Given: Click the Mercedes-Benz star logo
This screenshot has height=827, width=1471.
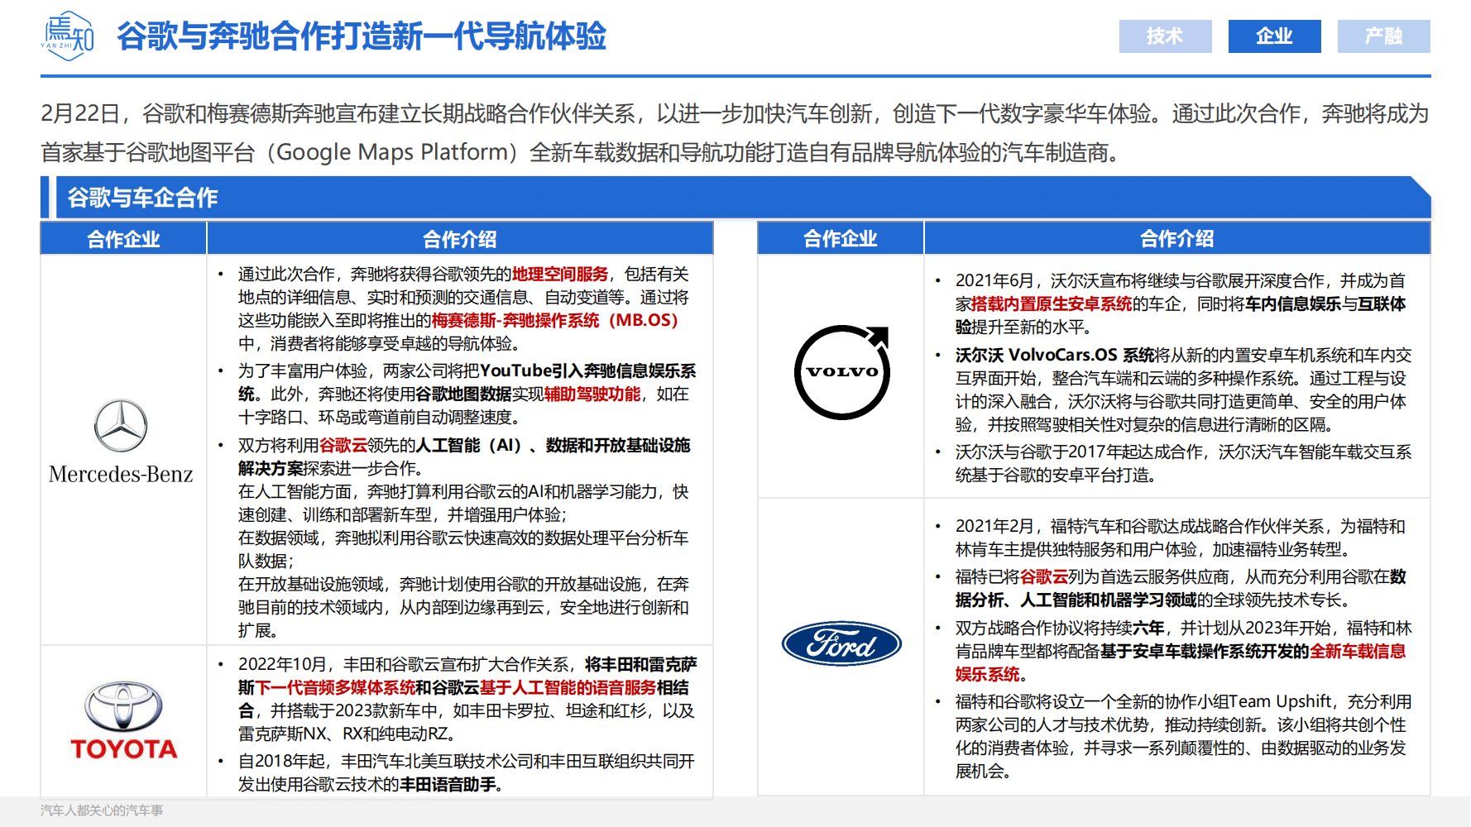Looking at the screenshot, I should pyautogui.click(x=121, y=426).
